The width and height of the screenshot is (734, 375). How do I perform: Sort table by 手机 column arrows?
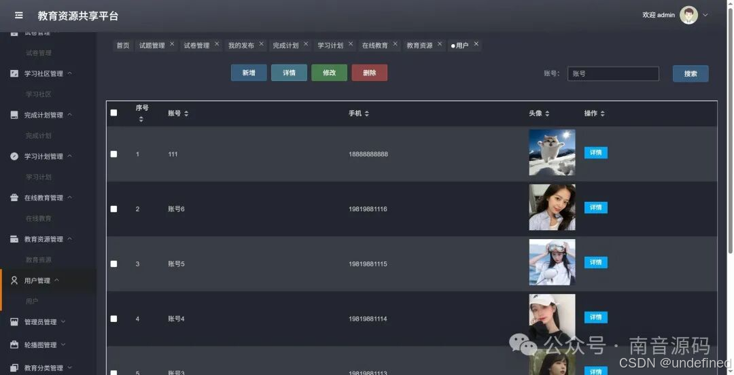(x=366, y=113)
